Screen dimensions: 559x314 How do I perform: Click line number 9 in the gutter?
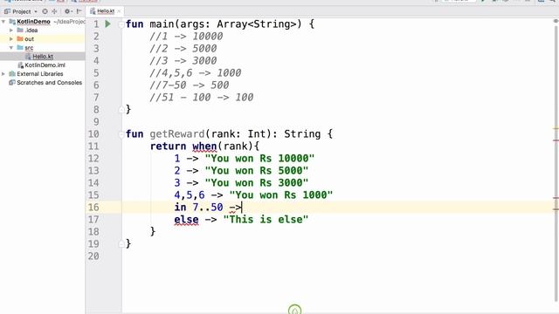96,122
